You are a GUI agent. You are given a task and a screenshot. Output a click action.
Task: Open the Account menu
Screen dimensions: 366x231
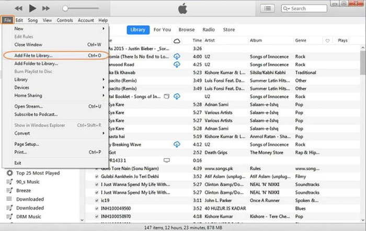coord(86,20)
